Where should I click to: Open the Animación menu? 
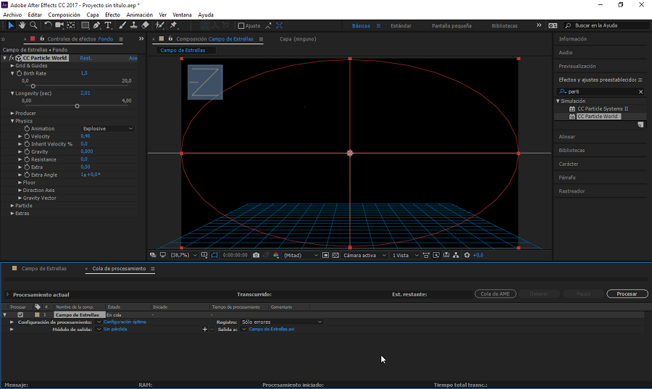139,14
